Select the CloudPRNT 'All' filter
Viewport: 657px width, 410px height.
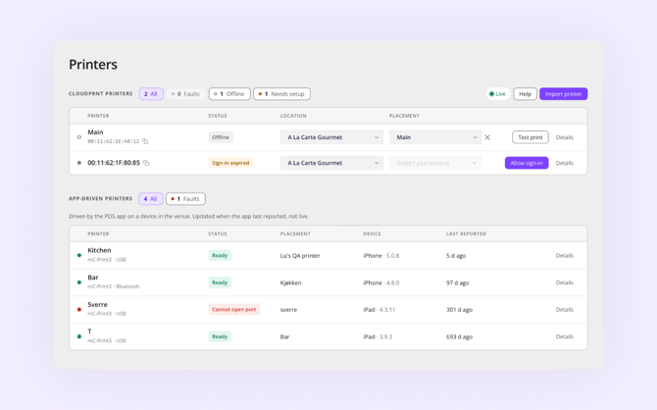pyautogui.click(x=151, y=94)
